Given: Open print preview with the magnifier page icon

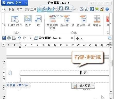Looking at the screenshot, I should (x=14, y=38).
